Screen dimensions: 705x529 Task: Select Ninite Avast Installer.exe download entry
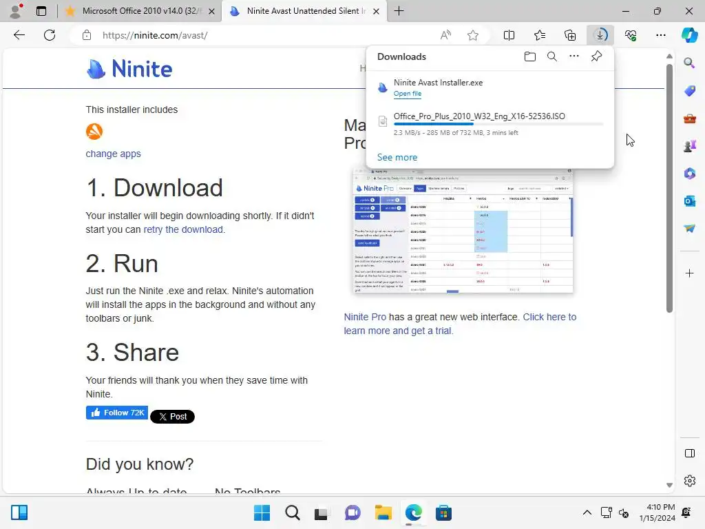coord(490,88)
